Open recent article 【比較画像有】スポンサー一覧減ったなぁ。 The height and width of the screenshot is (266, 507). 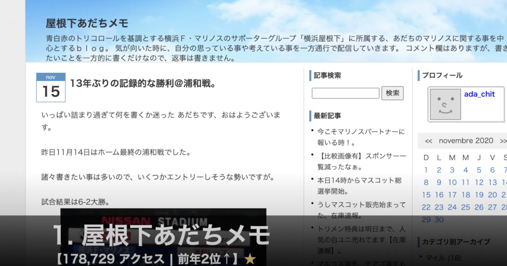[x=362, y=162]
